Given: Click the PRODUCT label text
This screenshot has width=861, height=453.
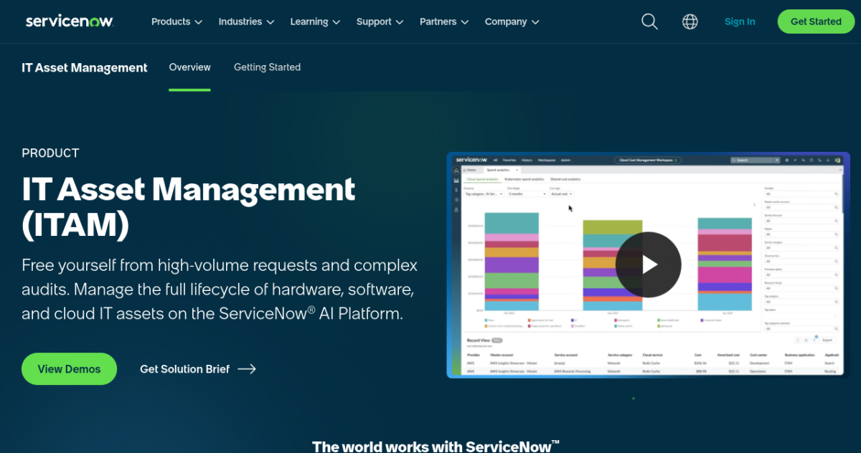Looking at the screenshot, I should pos(50,153).
